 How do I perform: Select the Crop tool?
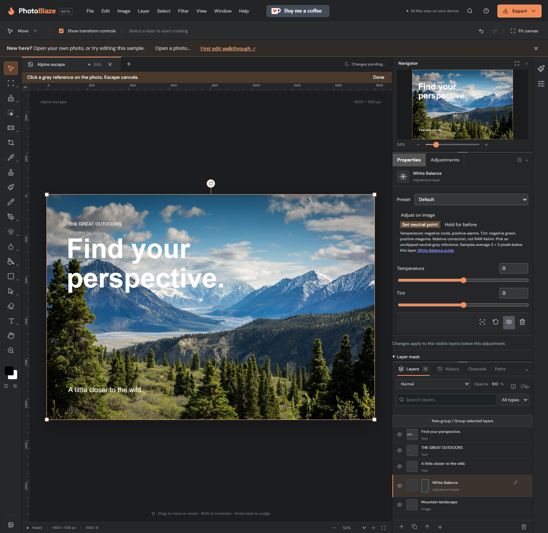[x=11, y=143]
